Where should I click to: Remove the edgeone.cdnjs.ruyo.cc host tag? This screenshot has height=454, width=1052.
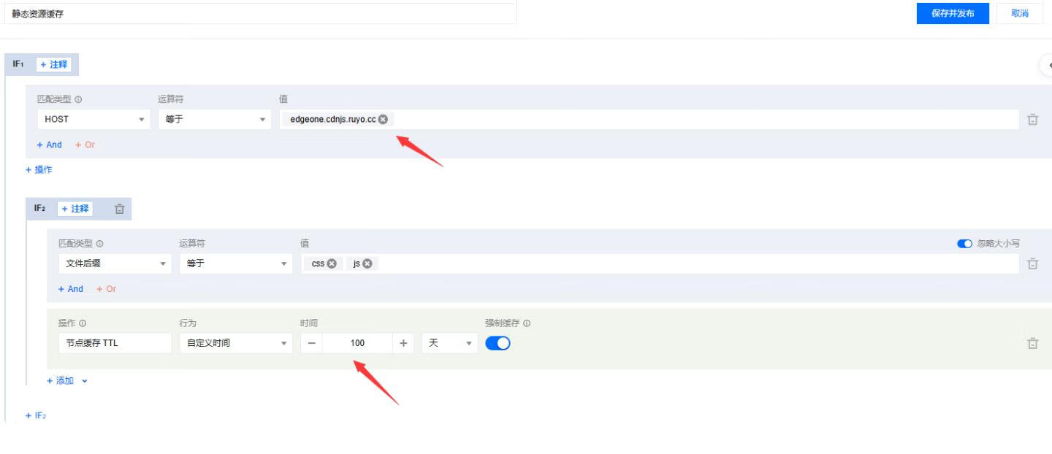coord(383,120)
